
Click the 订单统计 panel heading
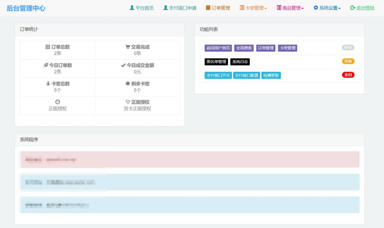(x=28, y=29)
